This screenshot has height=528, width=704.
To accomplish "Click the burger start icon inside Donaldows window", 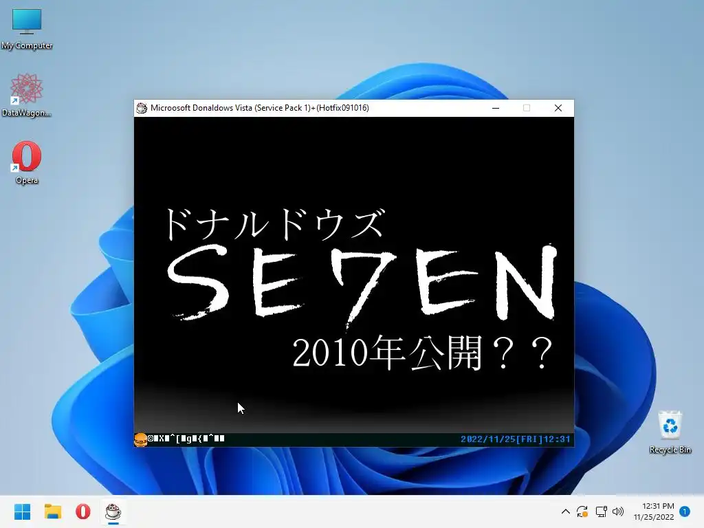I will point(140,439).
